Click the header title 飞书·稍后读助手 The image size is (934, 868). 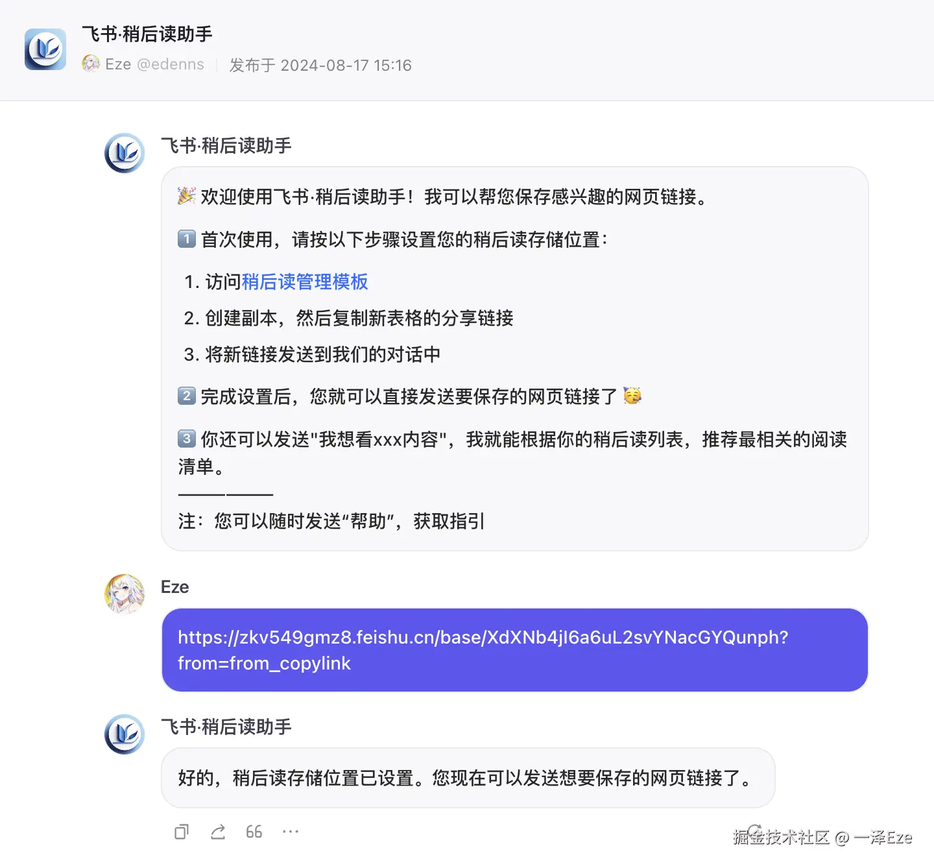(x=147, y=34)
